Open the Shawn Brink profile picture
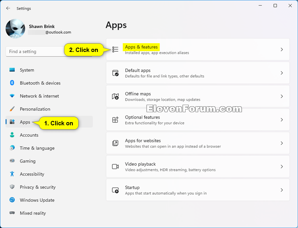The width and height of the screenshot is (298, 228). click(15, 29)
